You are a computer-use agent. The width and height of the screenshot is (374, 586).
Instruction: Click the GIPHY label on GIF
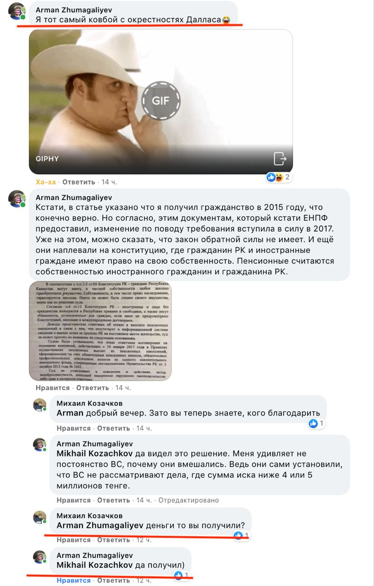[47, 159]
